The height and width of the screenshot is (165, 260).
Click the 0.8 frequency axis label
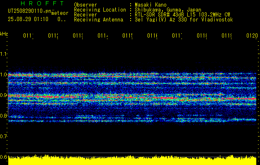[3, 115]
